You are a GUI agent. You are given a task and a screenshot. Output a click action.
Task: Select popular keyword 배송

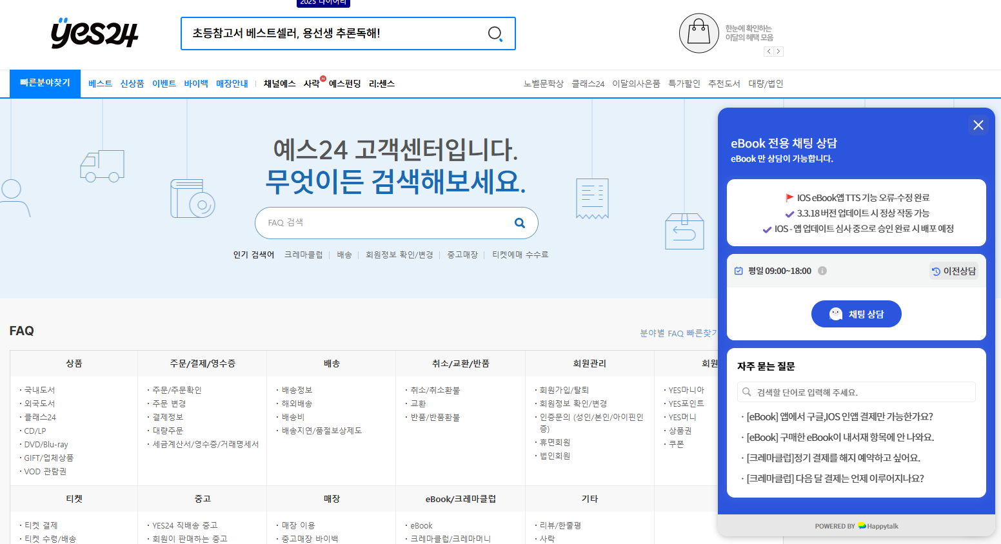click(x=344, y=255)
